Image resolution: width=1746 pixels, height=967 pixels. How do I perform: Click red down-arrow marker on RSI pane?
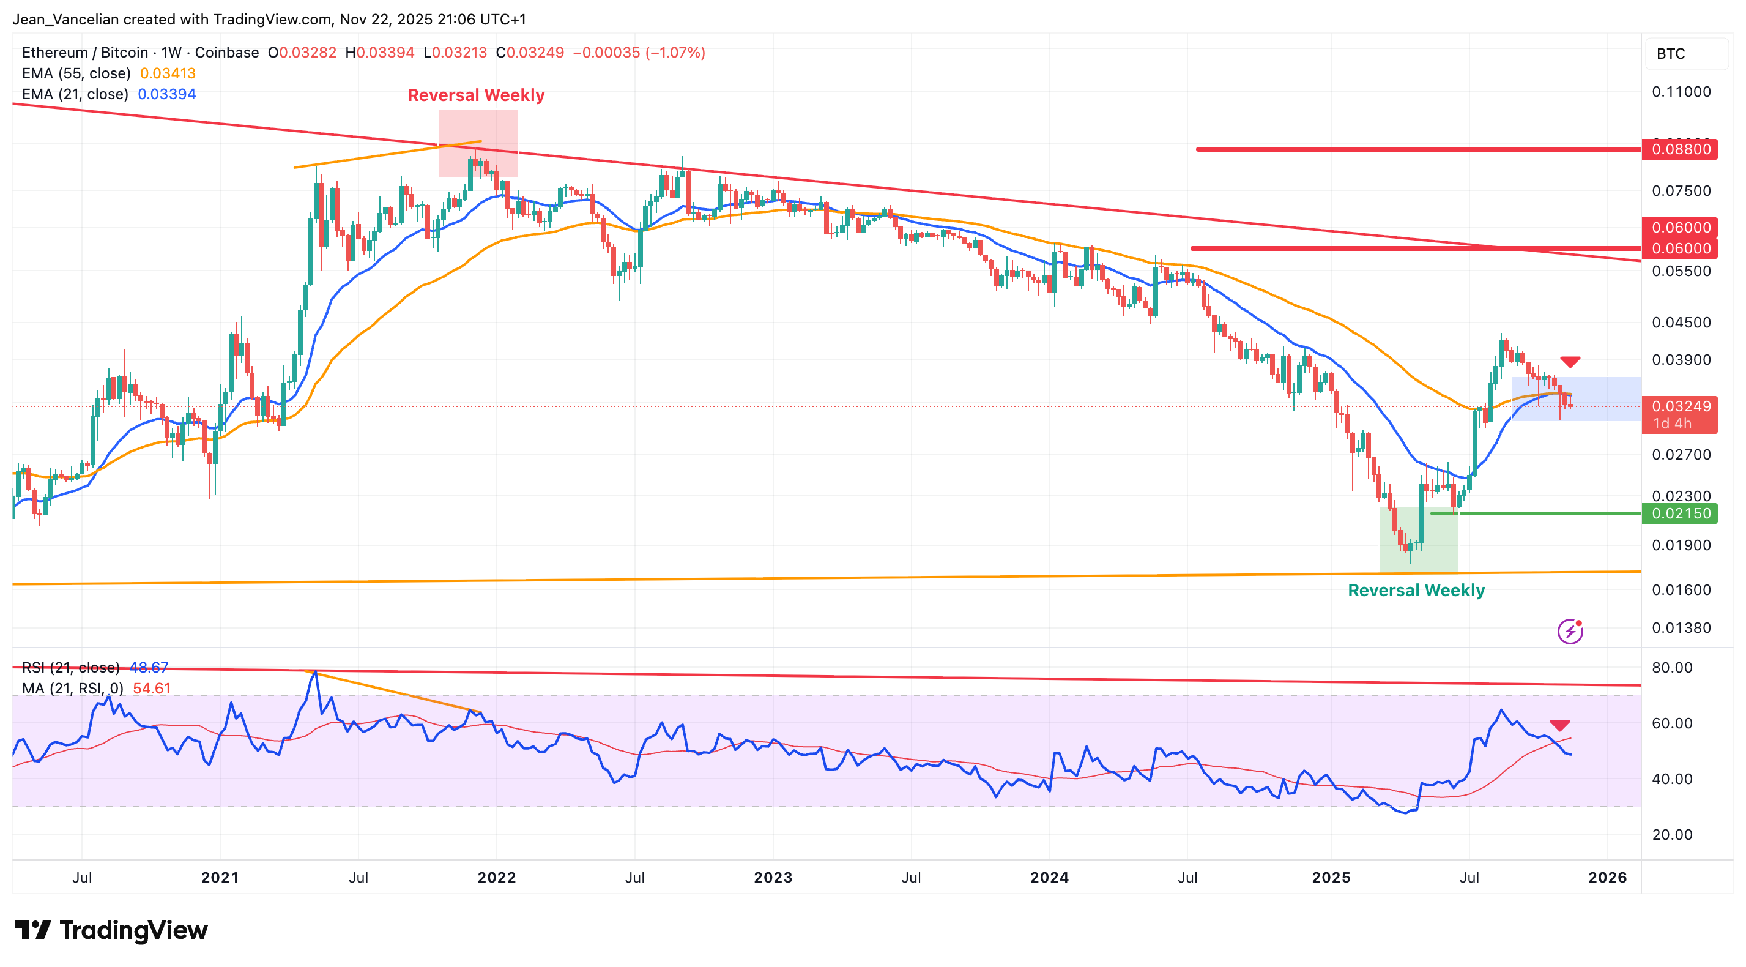(x=1559, y=725)
